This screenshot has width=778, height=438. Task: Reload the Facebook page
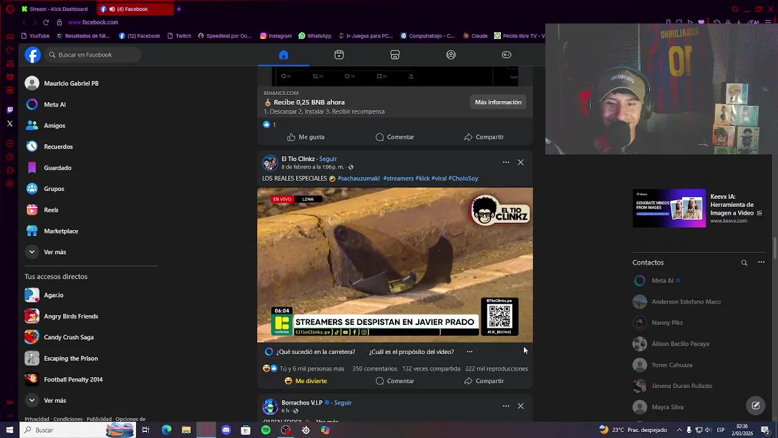pyautogui.click(x=46, y=23)
